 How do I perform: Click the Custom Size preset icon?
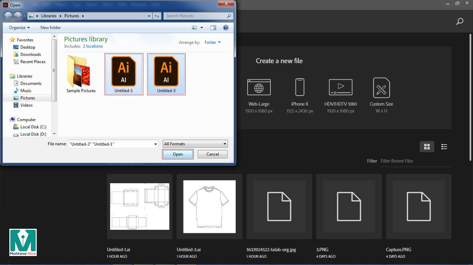click(381, 87)
